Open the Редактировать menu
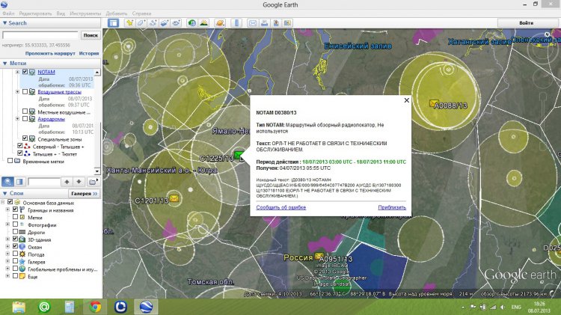Screen dimensions: 561x315 tap(35, 13)
